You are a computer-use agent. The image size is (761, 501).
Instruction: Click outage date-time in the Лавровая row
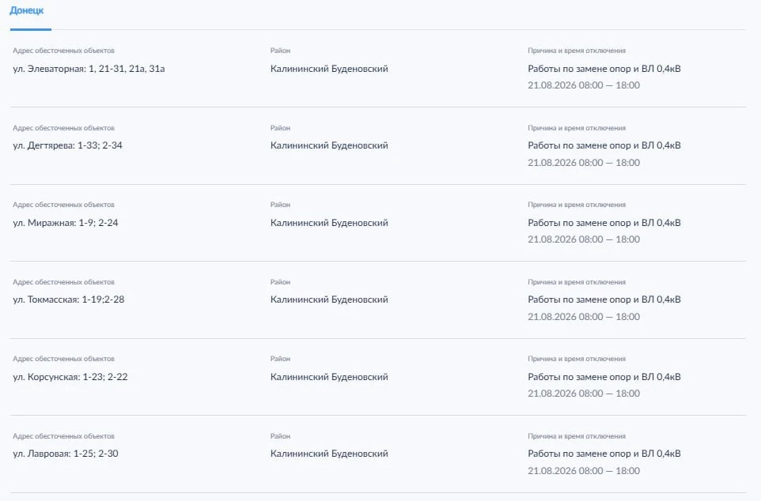[x=584, y=470]
